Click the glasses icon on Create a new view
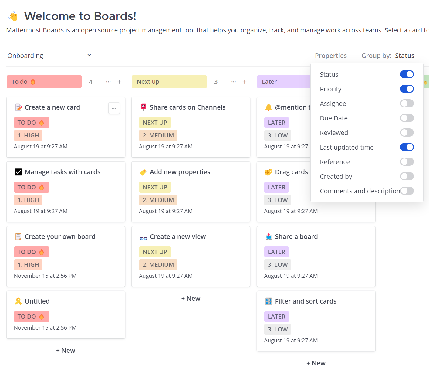The image size is (429, 380). [143, 237]
